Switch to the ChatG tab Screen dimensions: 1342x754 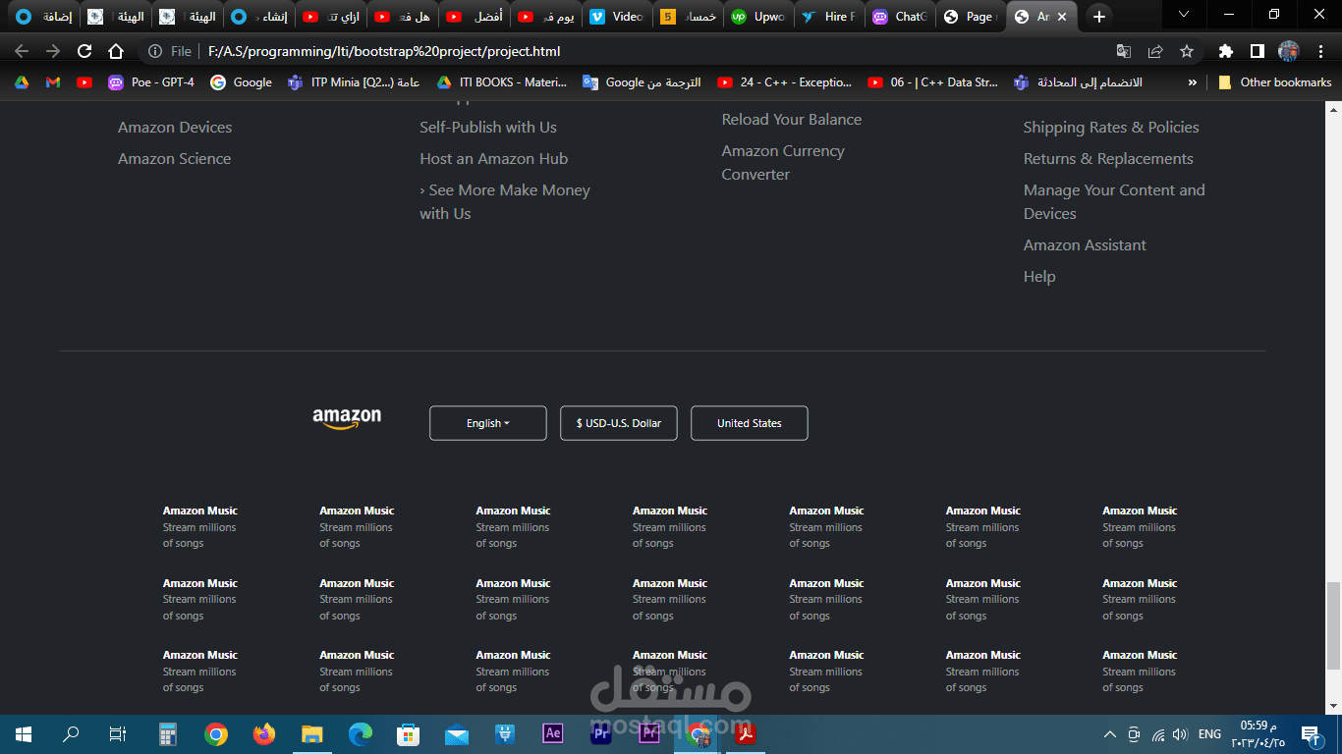900,17
